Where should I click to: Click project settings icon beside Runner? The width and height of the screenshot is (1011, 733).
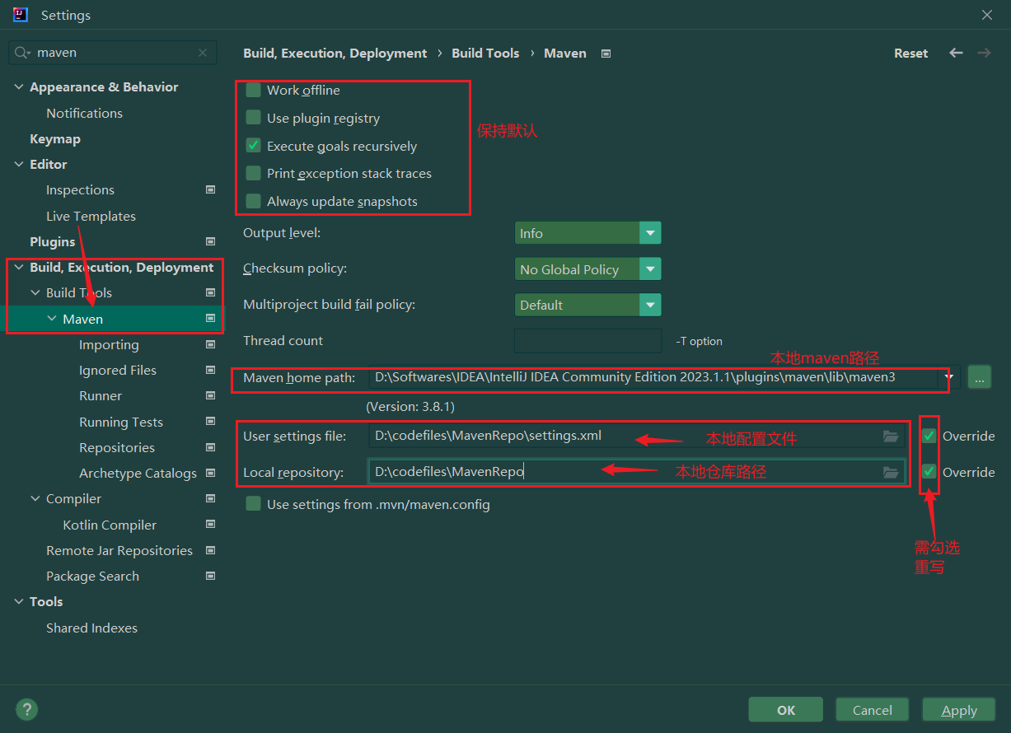coord(210,395)
